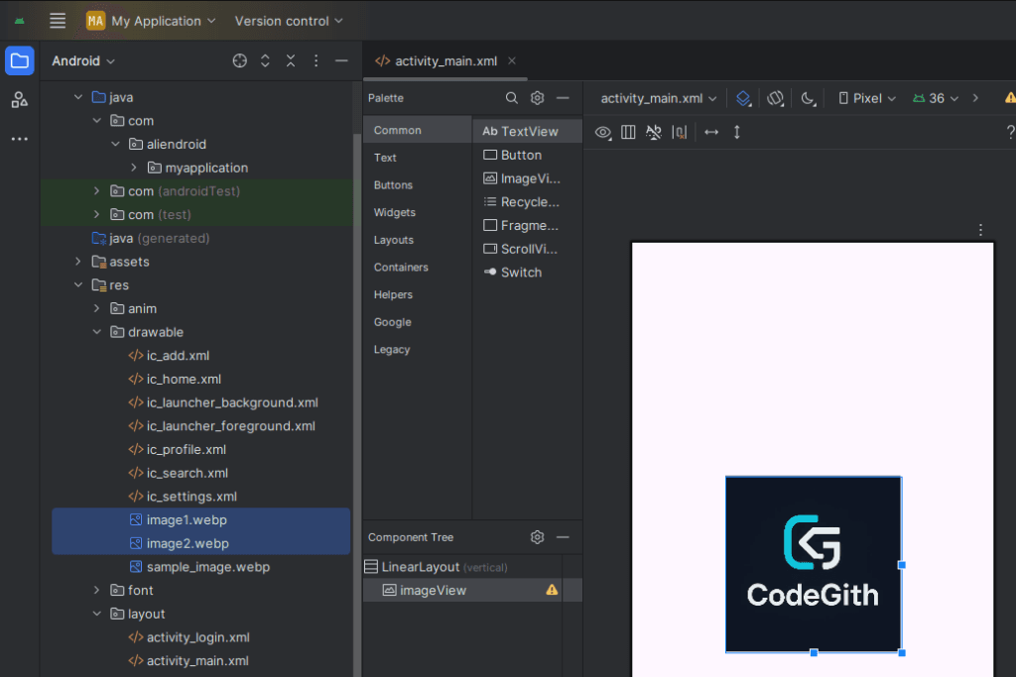This screenshot has width=1016, height=677.
Task: Expand the myapplication package
Action: (134, 168)
